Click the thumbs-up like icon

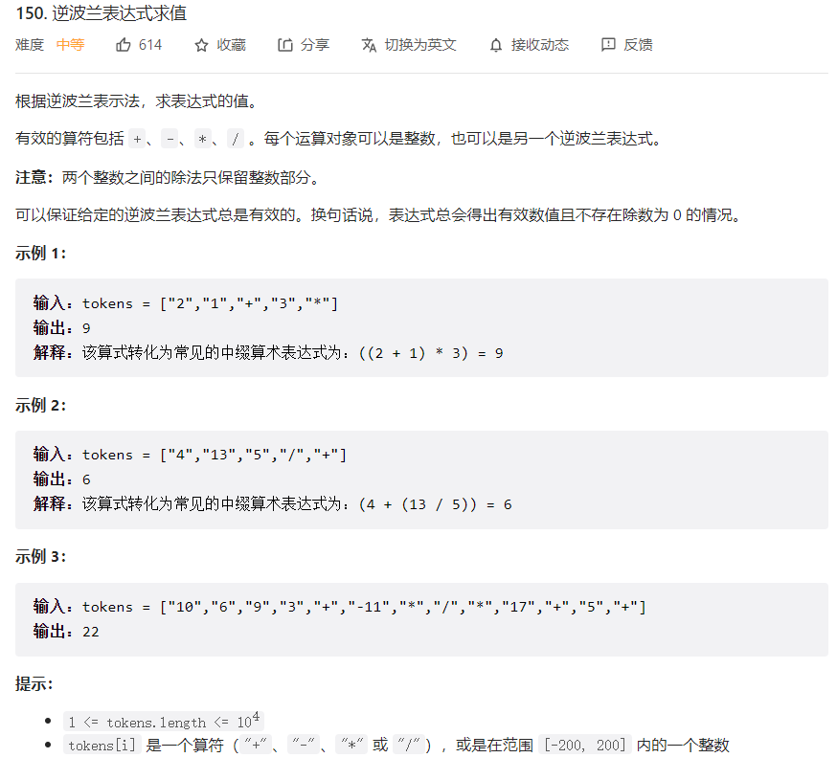(124, 45)
